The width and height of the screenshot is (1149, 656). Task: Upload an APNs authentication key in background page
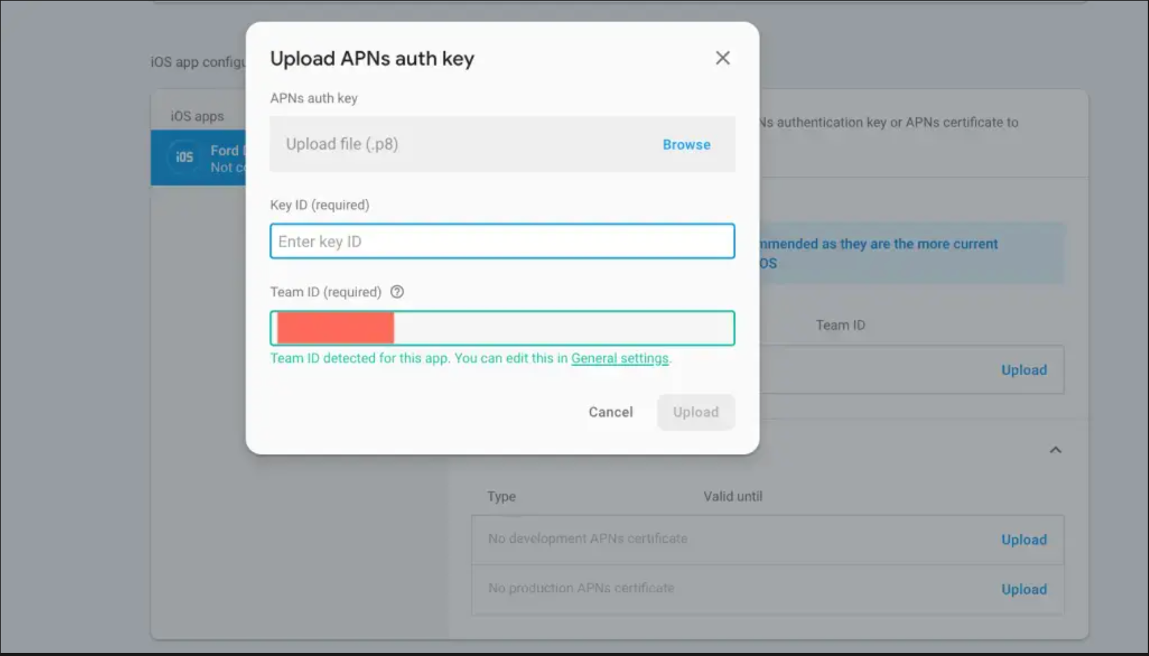coord(1023,370)
